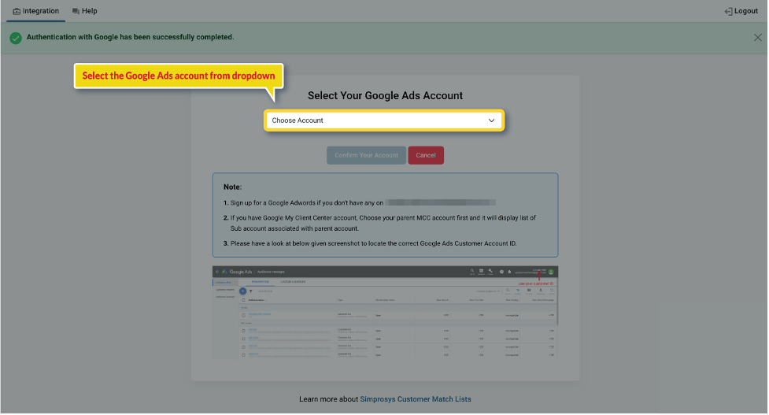Viewport: 769px width, 415px height.
Task: Click the Logout link
Action: [741, 11]
